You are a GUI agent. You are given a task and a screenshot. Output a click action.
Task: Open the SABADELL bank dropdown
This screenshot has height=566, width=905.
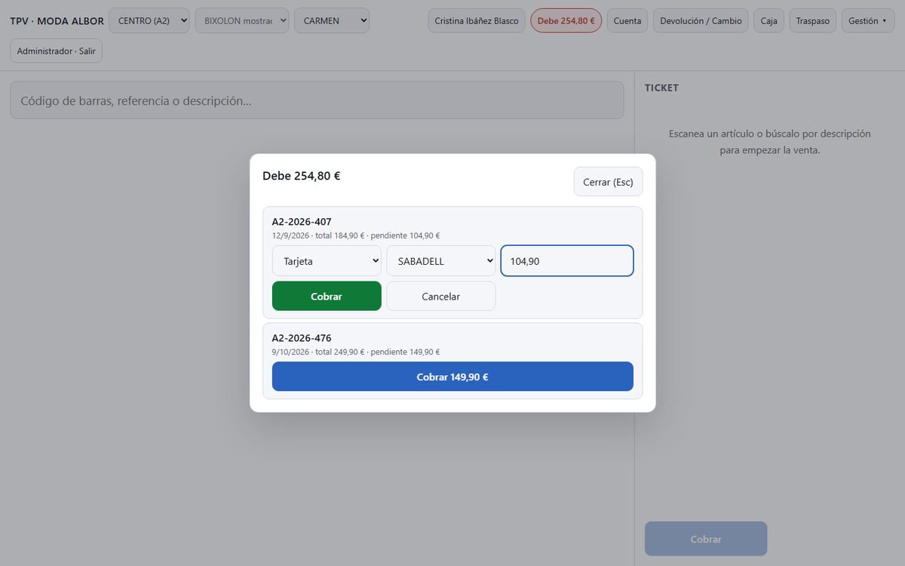441,261
